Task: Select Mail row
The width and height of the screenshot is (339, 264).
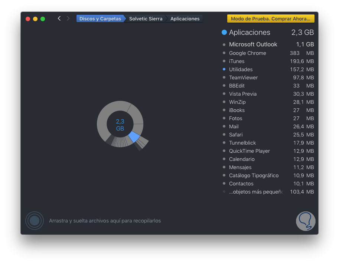Action: coord(268,127)
